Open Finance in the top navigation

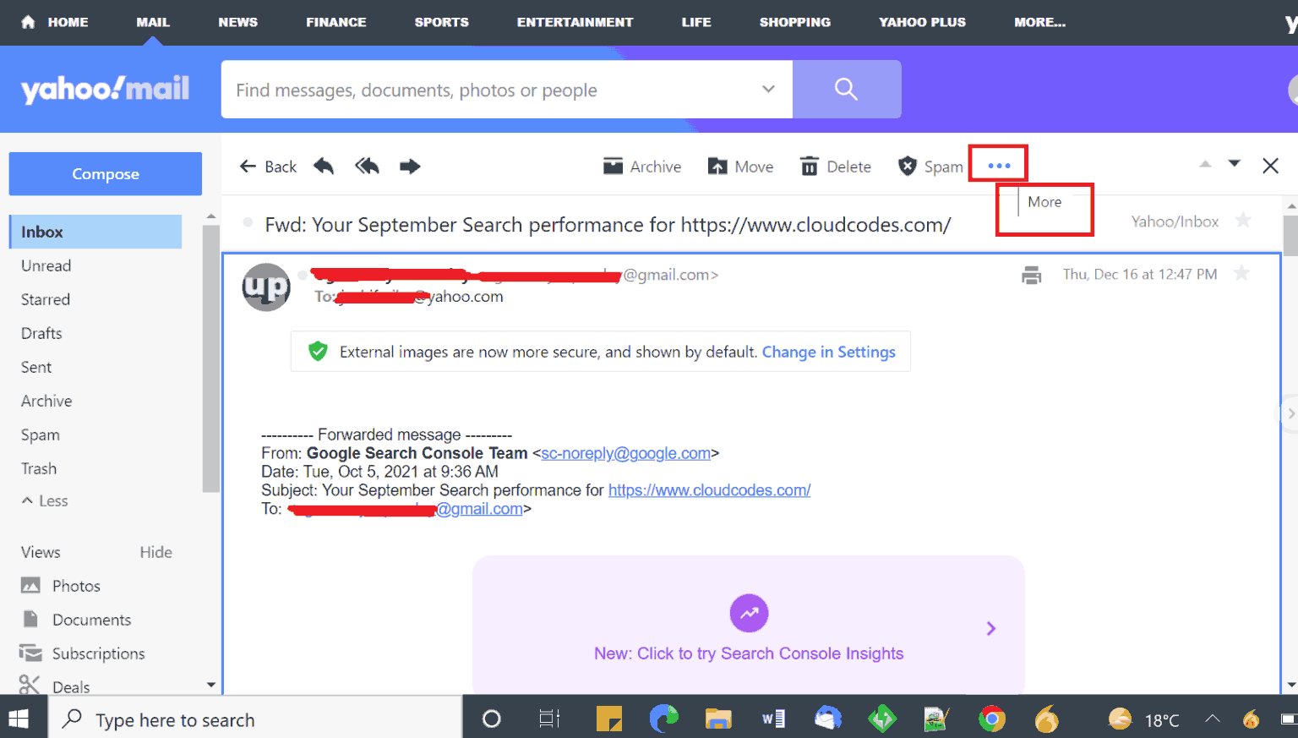click(x=336, y=22)
